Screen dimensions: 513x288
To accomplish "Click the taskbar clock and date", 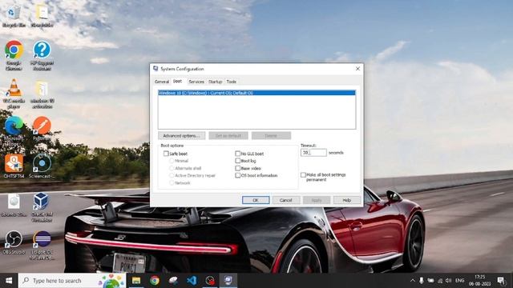I will coord(479,281).
